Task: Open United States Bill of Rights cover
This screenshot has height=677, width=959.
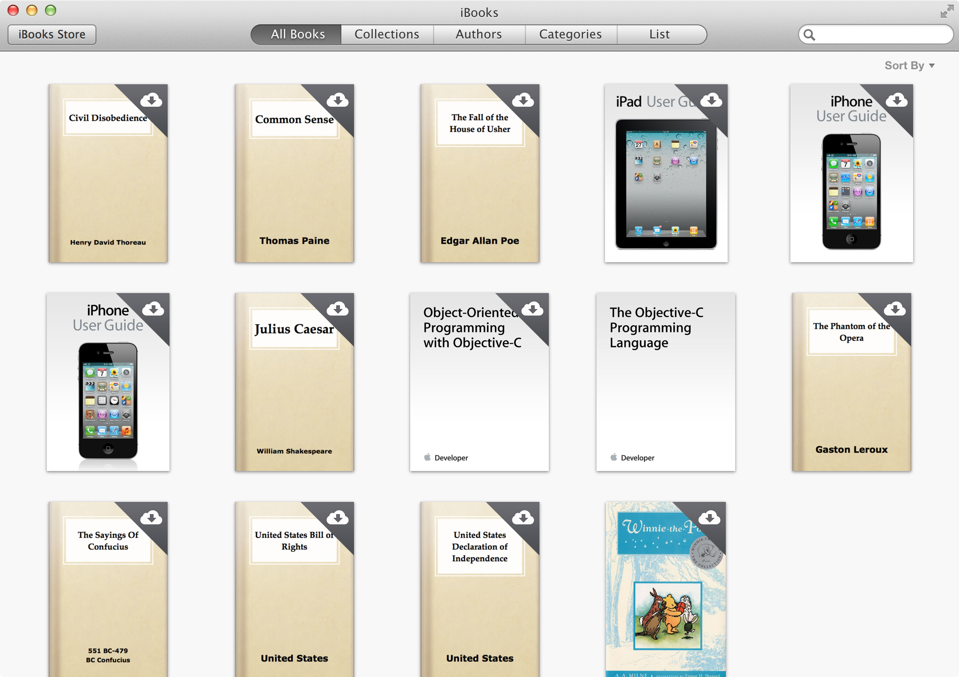Action: [x=295, y=589]
